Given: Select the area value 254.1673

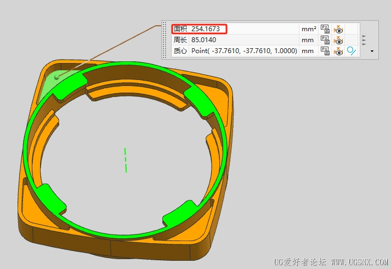Looking at the screenshot, I should click(x=206, y=29).
